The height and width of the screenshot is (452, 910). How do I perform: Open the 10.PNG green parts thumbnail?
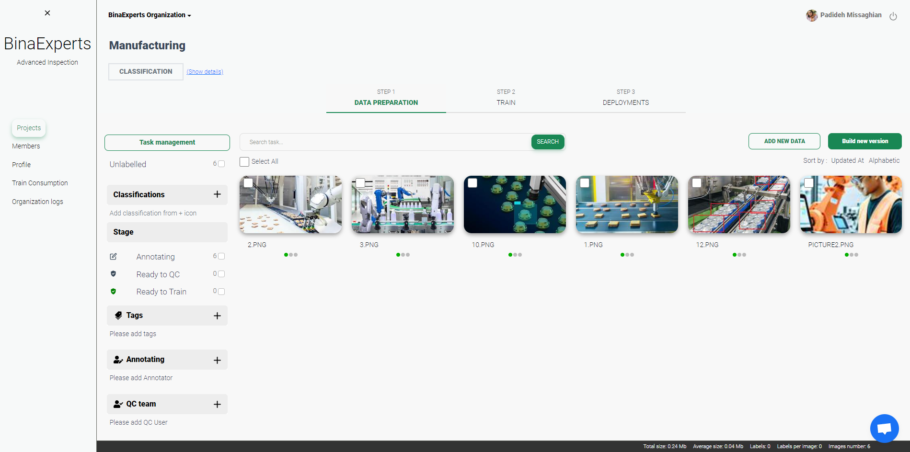click(515, 204)
